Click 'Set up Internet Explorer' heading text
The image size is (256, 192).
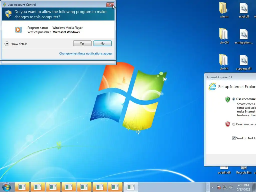(237, 87)
